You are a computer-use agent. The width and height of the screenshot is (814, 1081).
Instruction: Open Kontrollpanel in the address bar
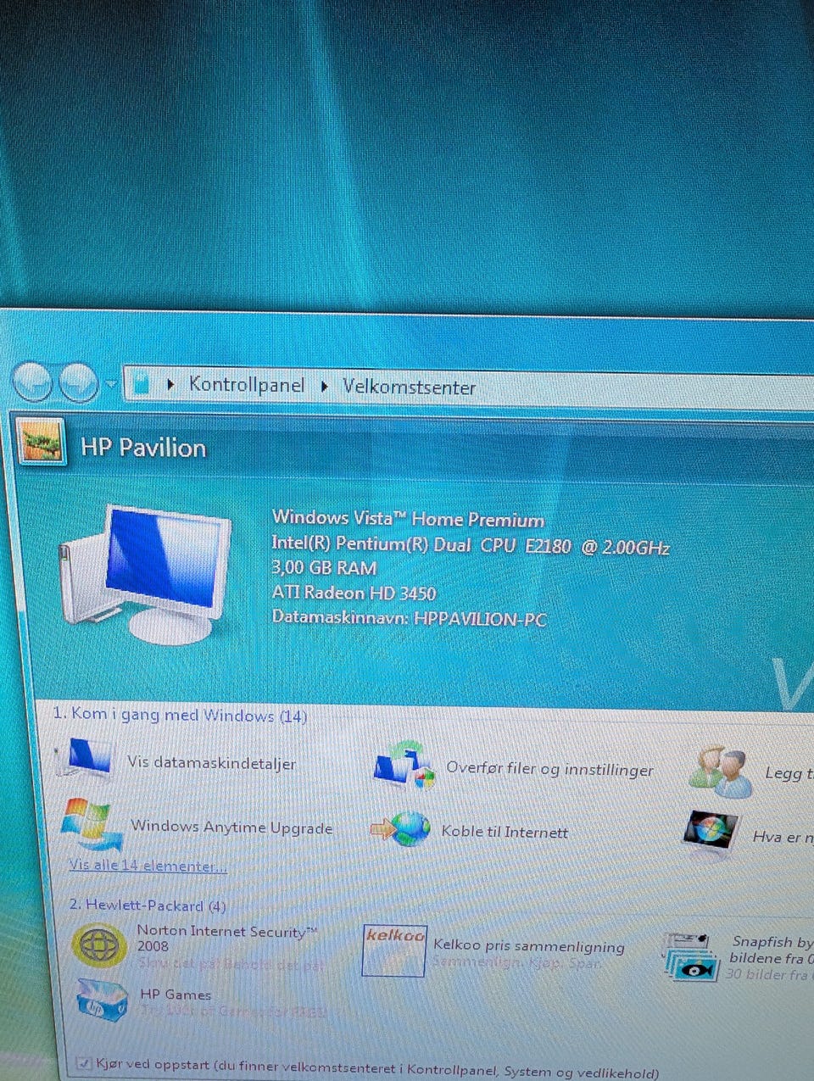pyautogui.click(x=246, y=385)
